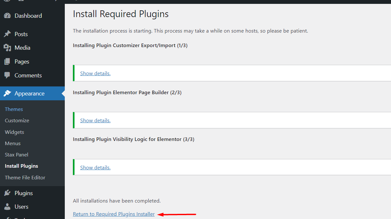Select Install Plugins in the Appearance submenu
The image size is (391, 219).
click(x=21, y=166)
